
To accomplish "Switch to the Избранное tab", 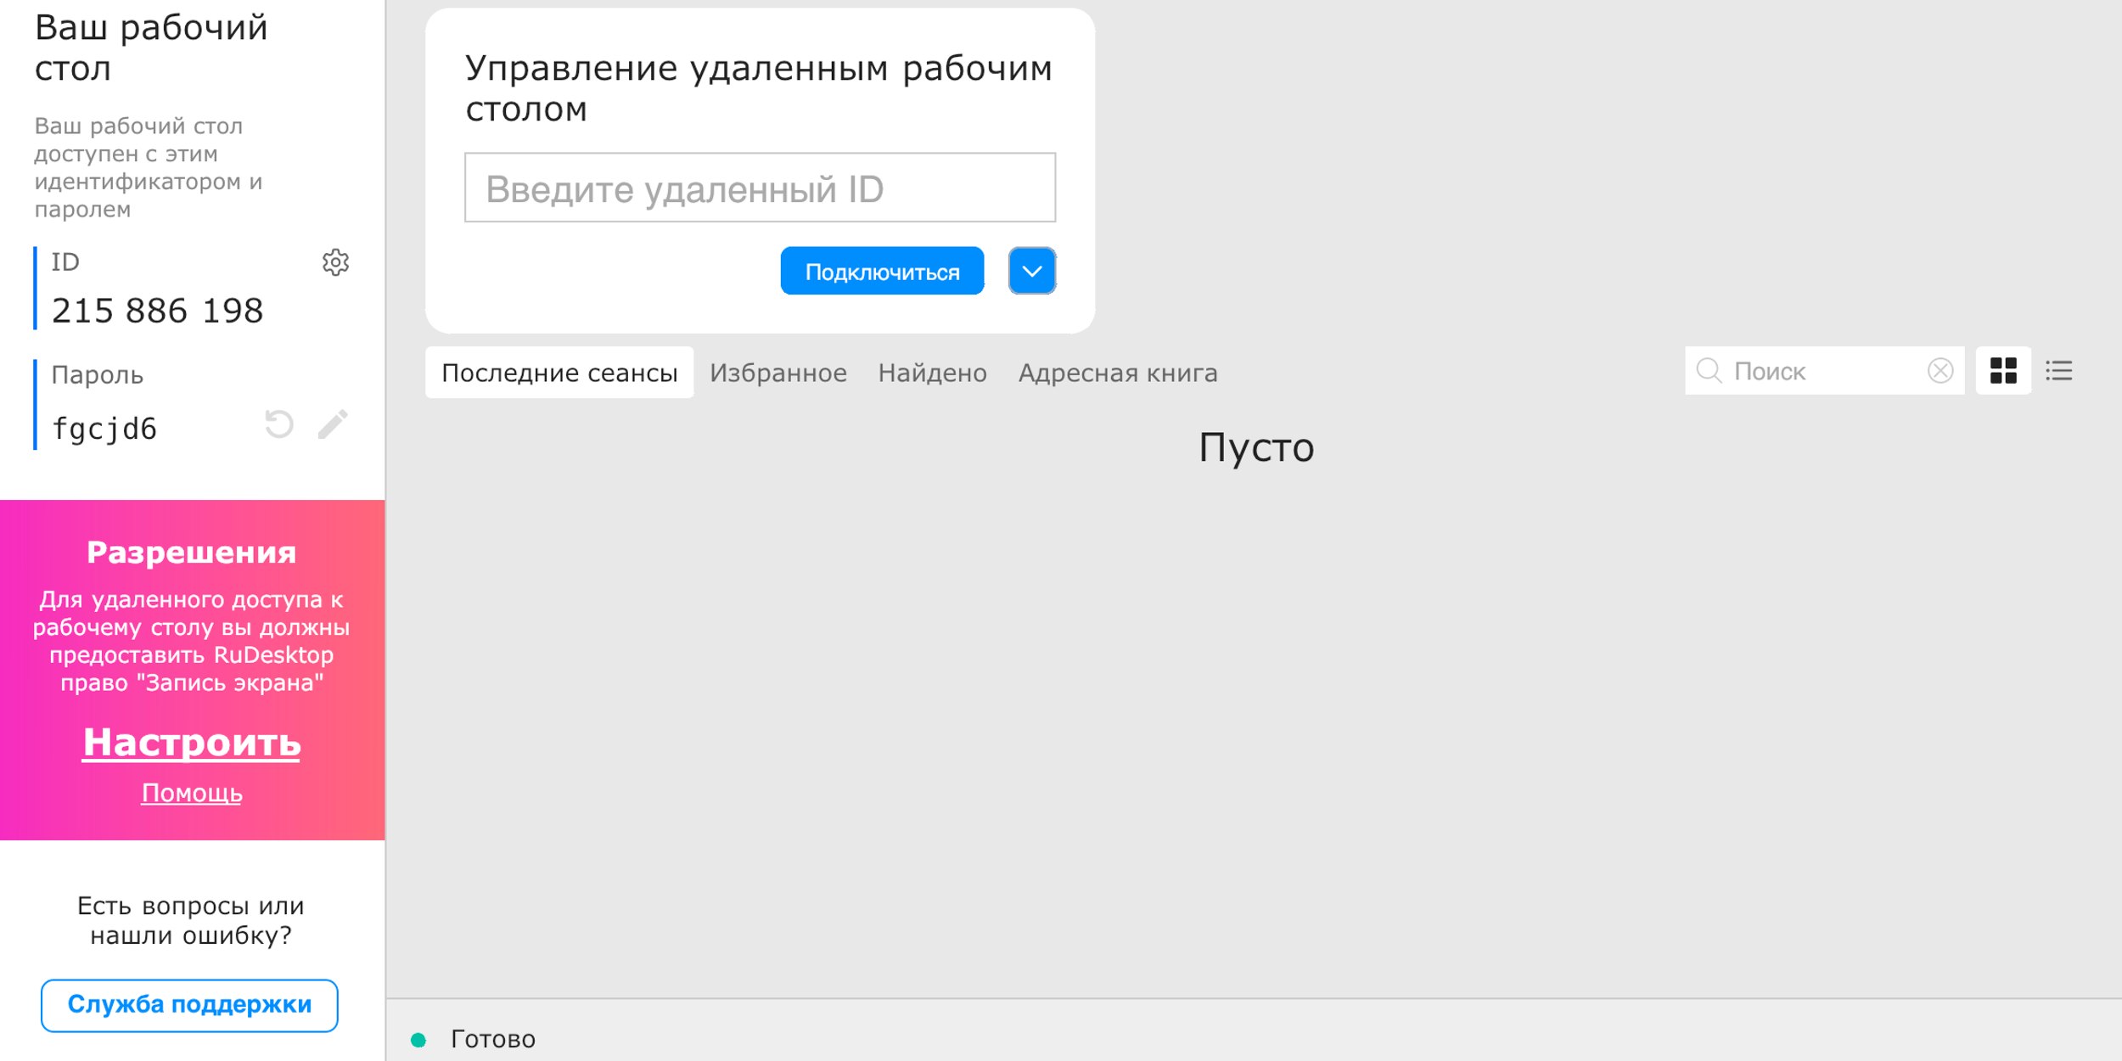I will pos(778,373).
